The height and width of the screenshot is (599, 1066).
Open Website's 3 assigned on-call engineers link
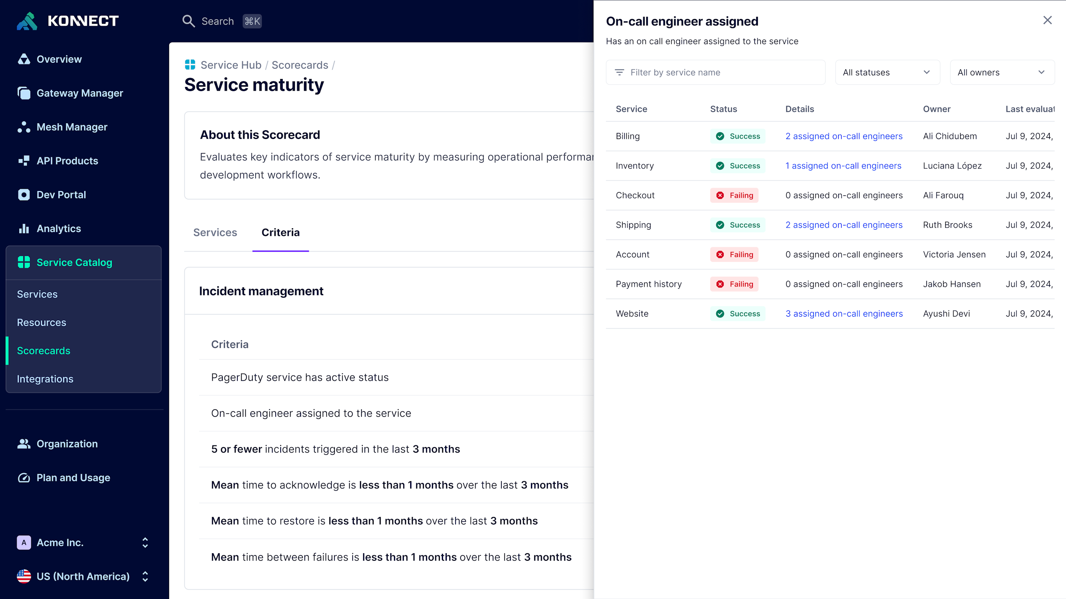tap(844, 314)
